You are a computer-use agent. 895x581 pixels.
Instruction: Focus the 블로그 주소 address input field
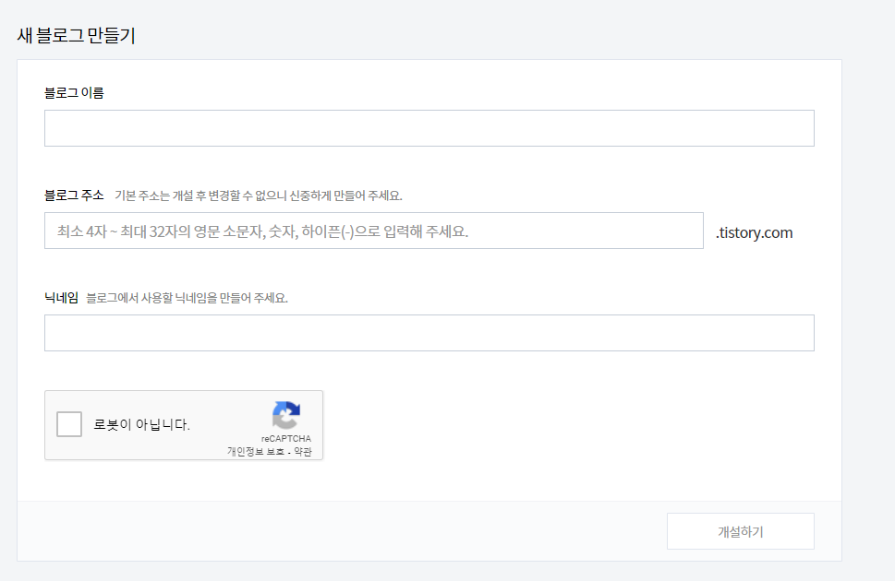click(x=374, y=231)
